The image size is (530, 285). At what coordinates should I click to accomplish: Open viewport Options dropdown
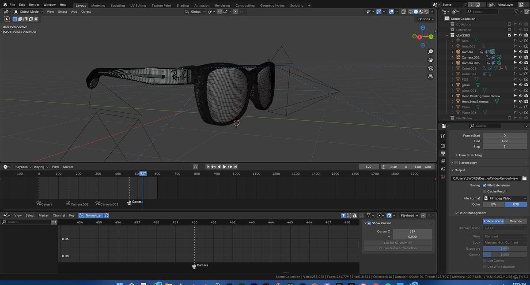(x=426, y=19)
